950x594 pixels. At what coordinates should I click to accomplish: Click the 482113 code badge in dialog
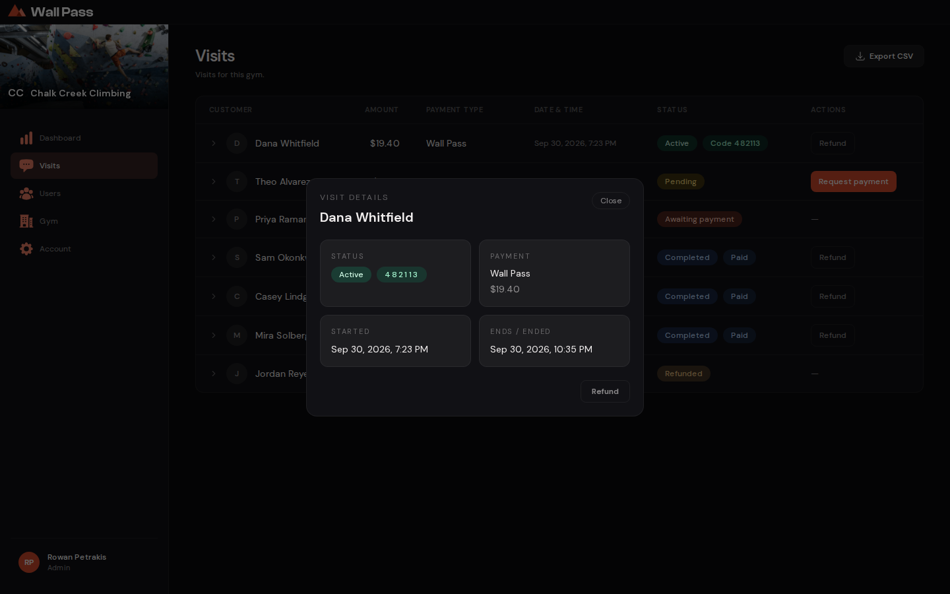click(401, 275)
